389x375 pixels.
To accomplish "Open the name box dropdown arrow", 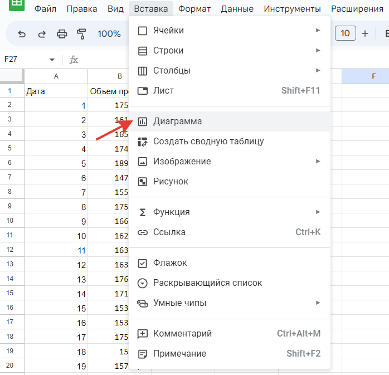I will [x=52, y=60].
